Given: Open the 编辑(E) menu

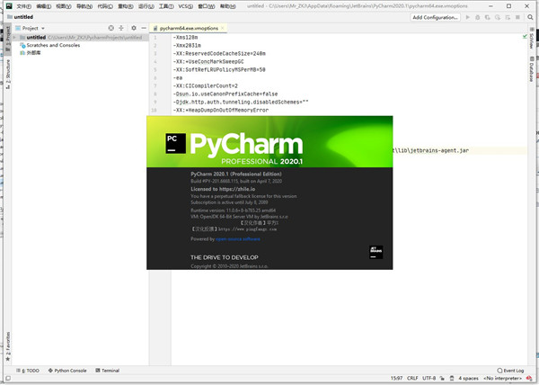Looking at the screenshot, I should [x=44, y=6].
